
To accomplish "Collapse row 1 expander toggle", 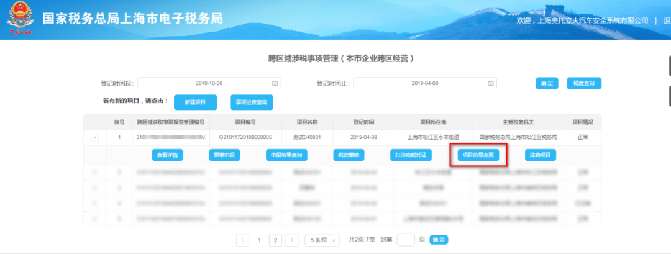I will pyautogui.click(x=95, y=138).
